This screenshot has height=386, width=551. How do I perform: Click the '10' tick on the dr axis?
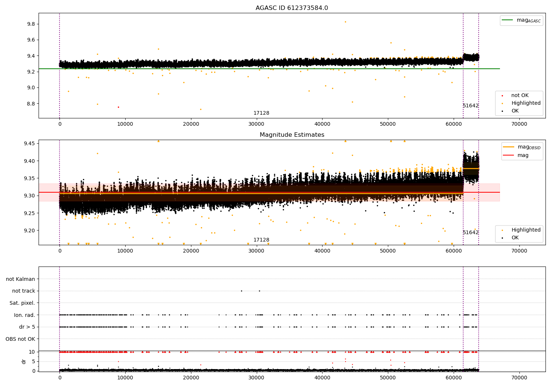click(32, 352)
